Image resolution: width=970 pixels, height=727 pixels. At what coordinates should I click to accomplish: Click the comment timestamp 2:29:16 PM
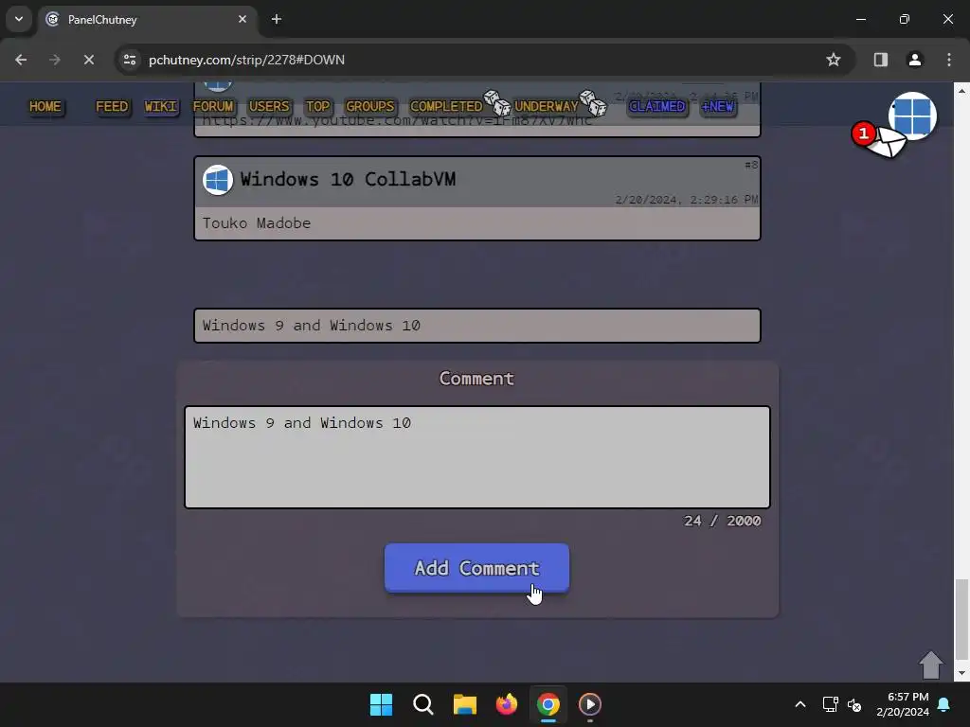point(686,199)
